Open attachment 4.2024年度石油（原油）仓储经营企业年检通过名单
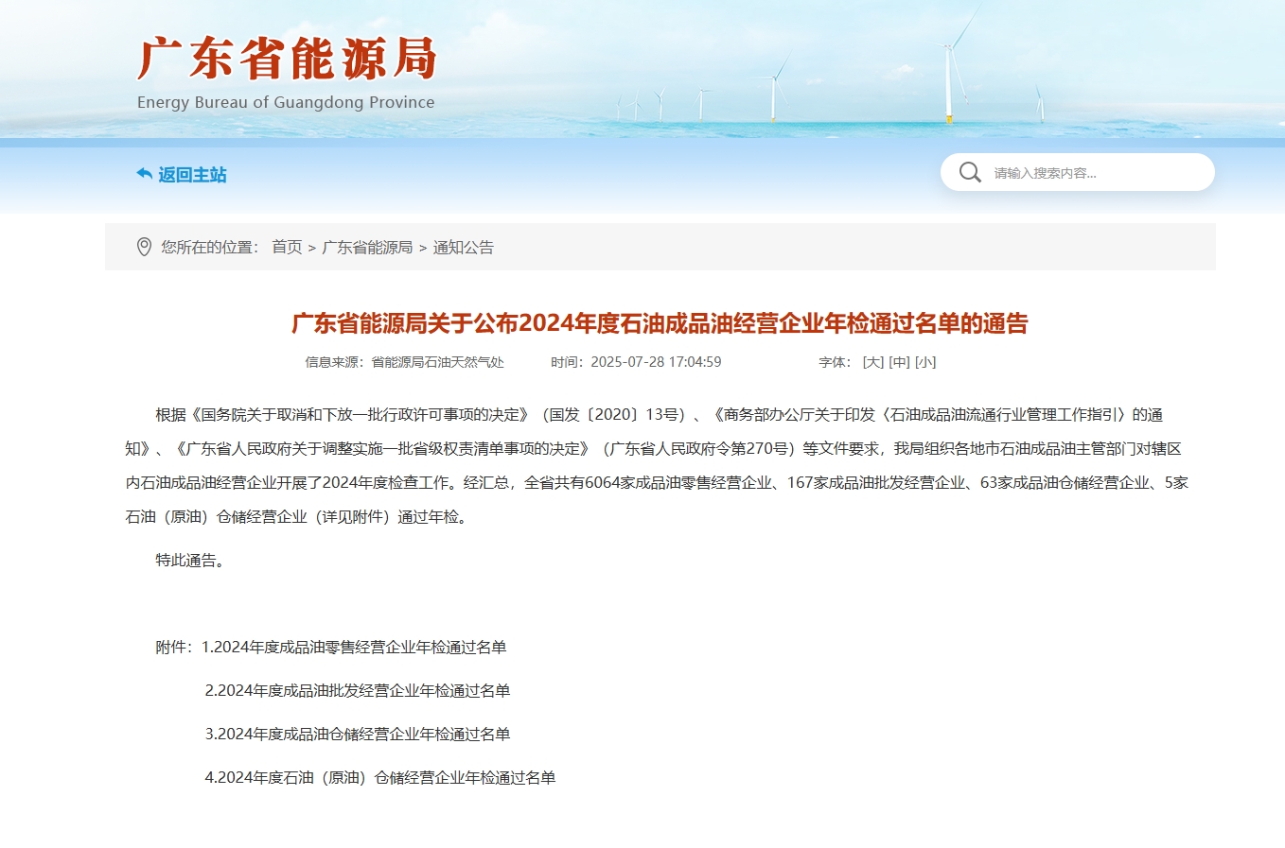Screen dimensions: 1285x848 click(380, 778)
